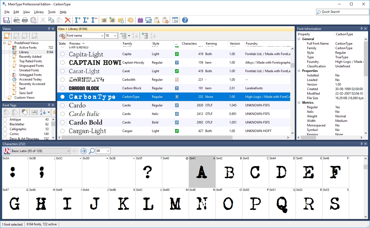Open the File menu
The width and height of the screenshot is (370, 228).
point(7,12)
